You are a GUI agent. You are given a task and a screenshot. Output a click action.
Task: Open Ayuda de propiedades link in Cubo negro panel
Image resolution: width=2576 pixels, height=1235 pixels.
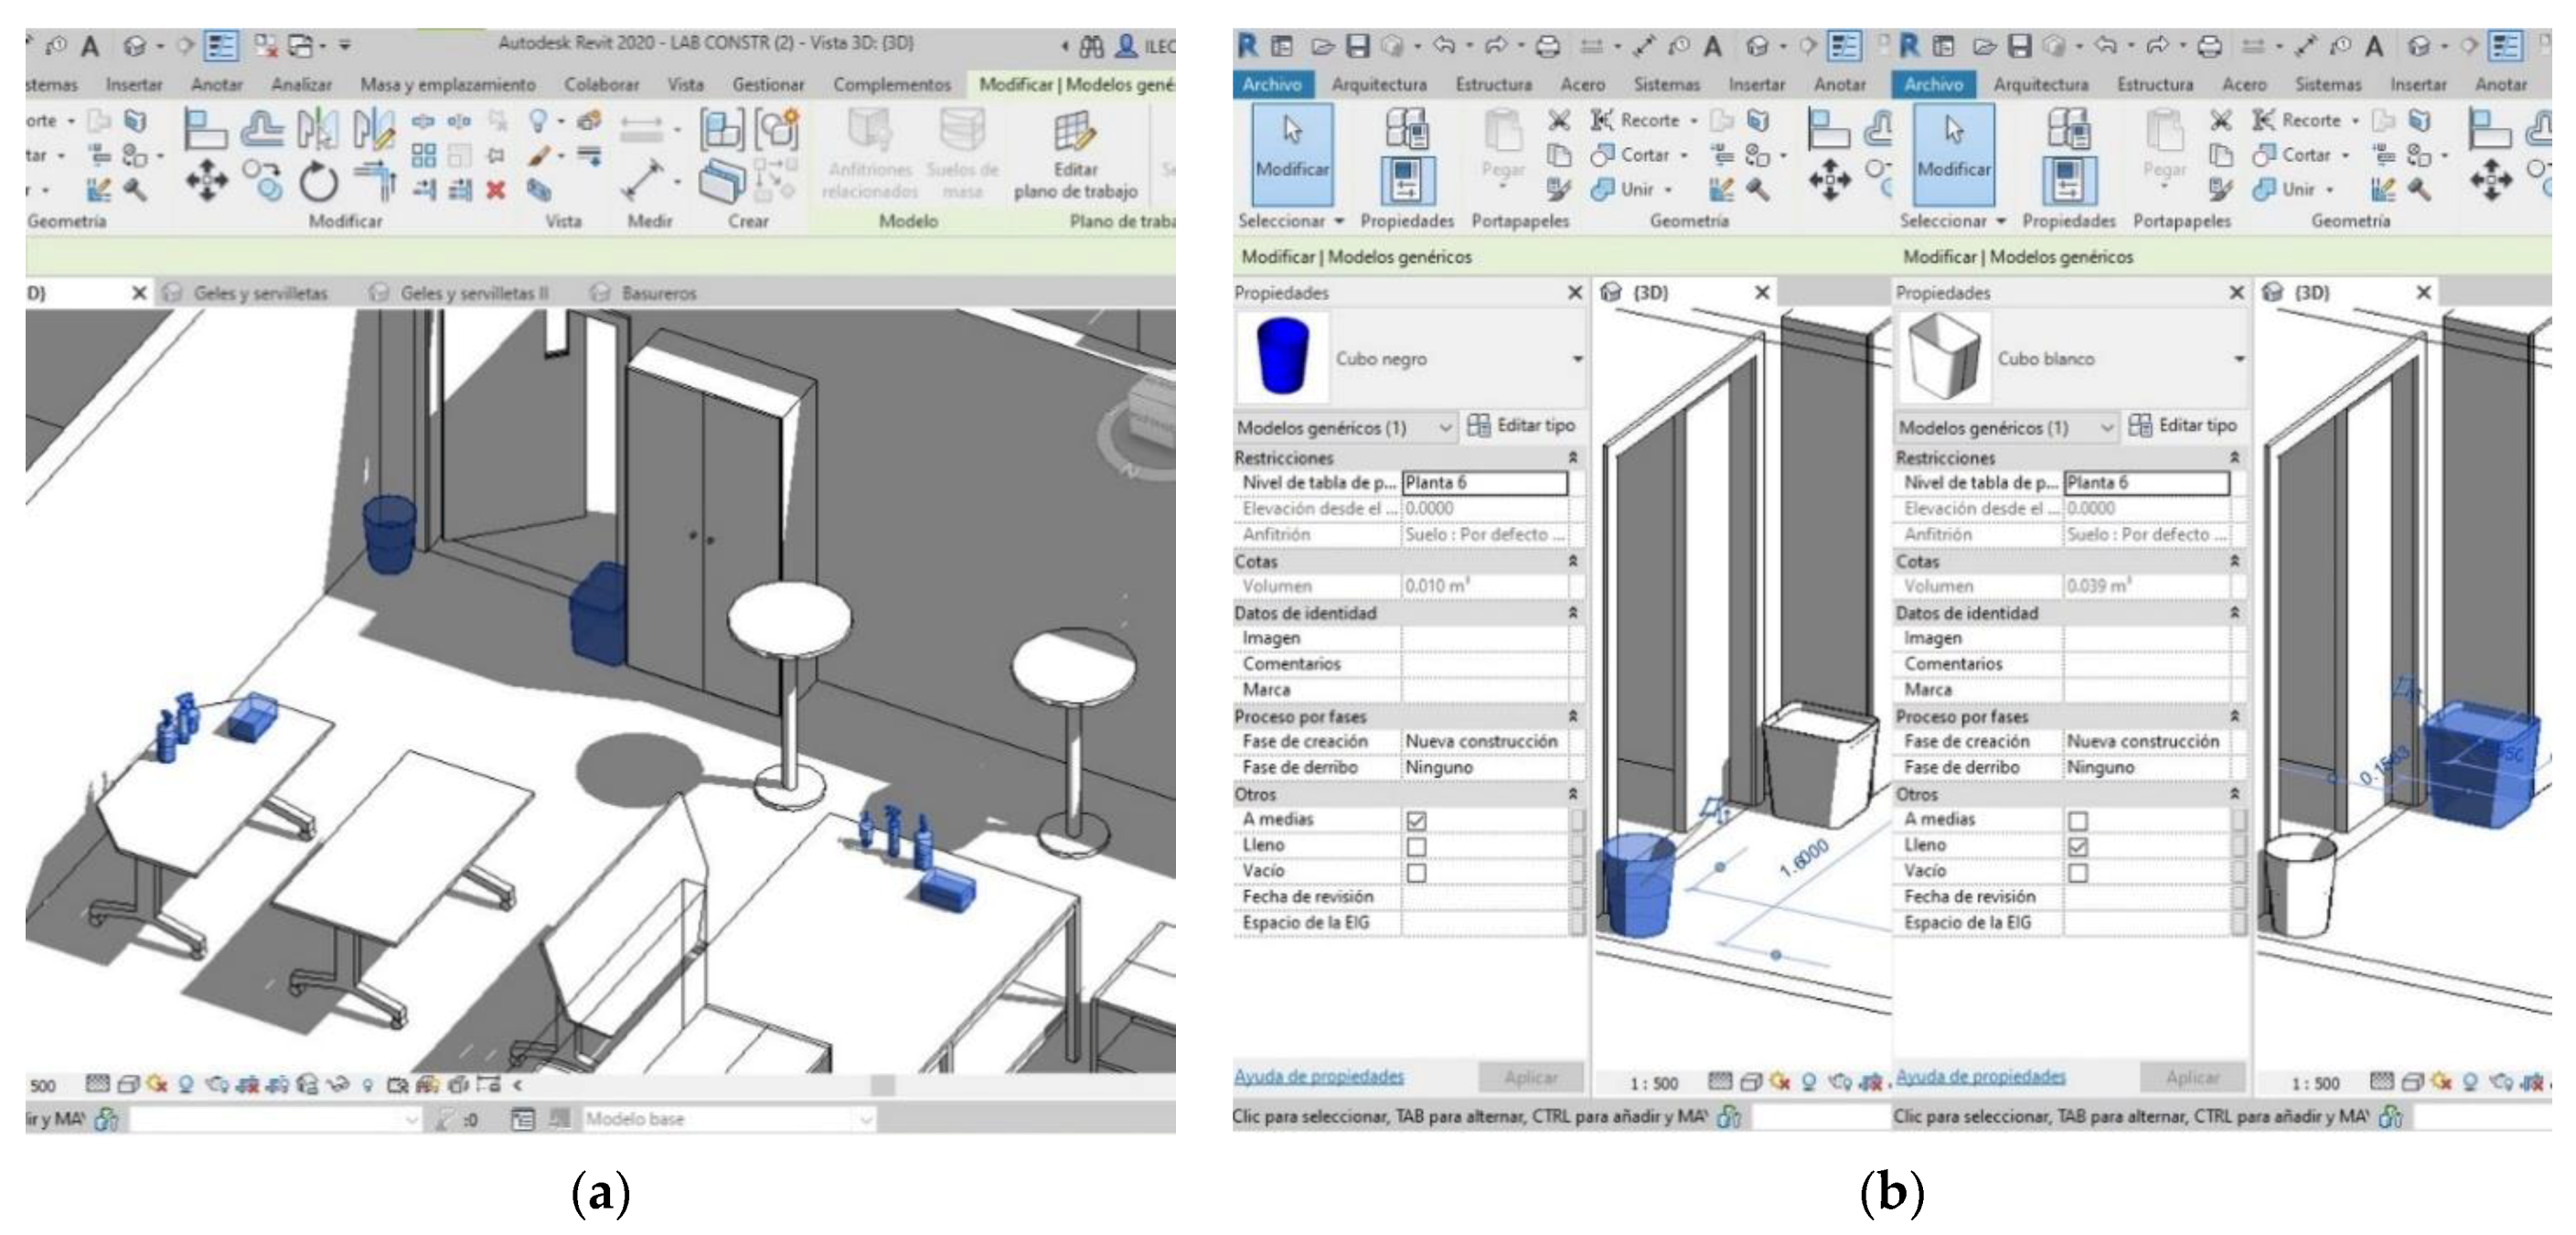click(x=1318, y=1076)
